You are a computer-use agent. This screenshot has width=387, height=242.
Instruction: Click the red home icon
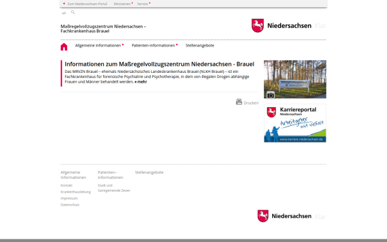(x=64, y=46)
